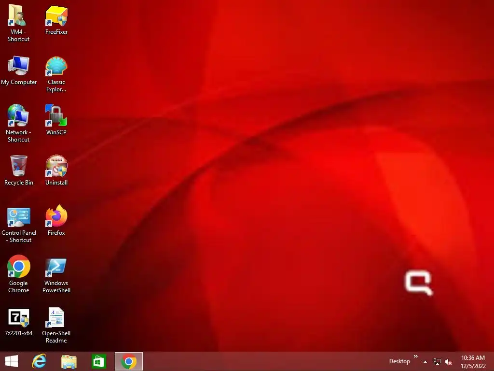Open the Windows Store taskbar icon

(98, 361)
